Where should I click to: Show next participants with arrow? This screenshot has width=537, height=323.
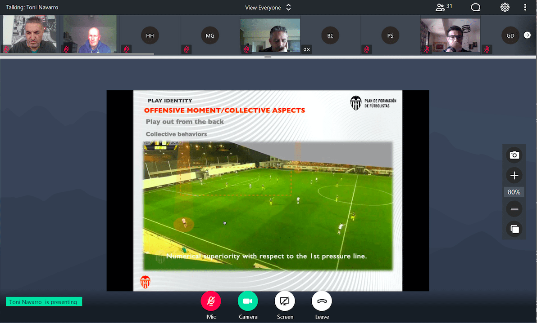tap(527, 35)
